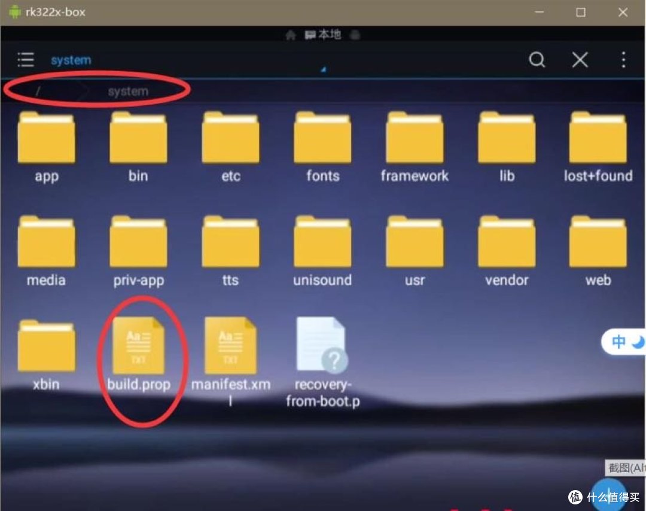Click the 截图 screenshot tooltip button
This screenshot has width=646, height=511.
[x=626, y=468]
